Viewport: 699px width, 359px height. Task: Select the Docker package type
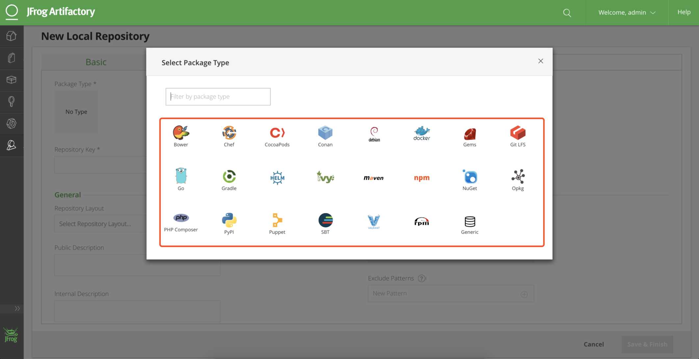422,133
